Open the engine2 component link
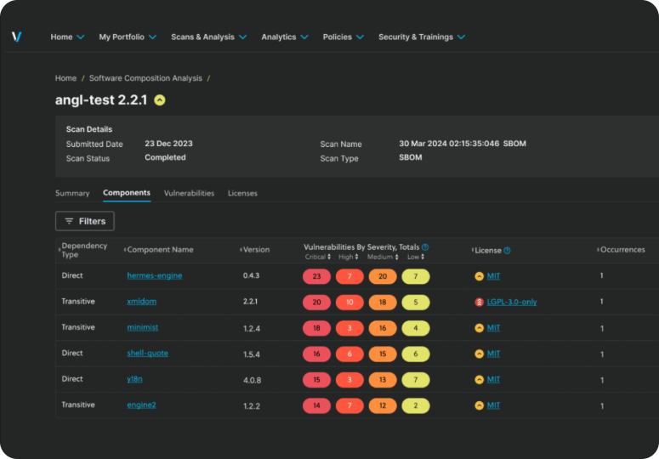 (x=141, y=405)
